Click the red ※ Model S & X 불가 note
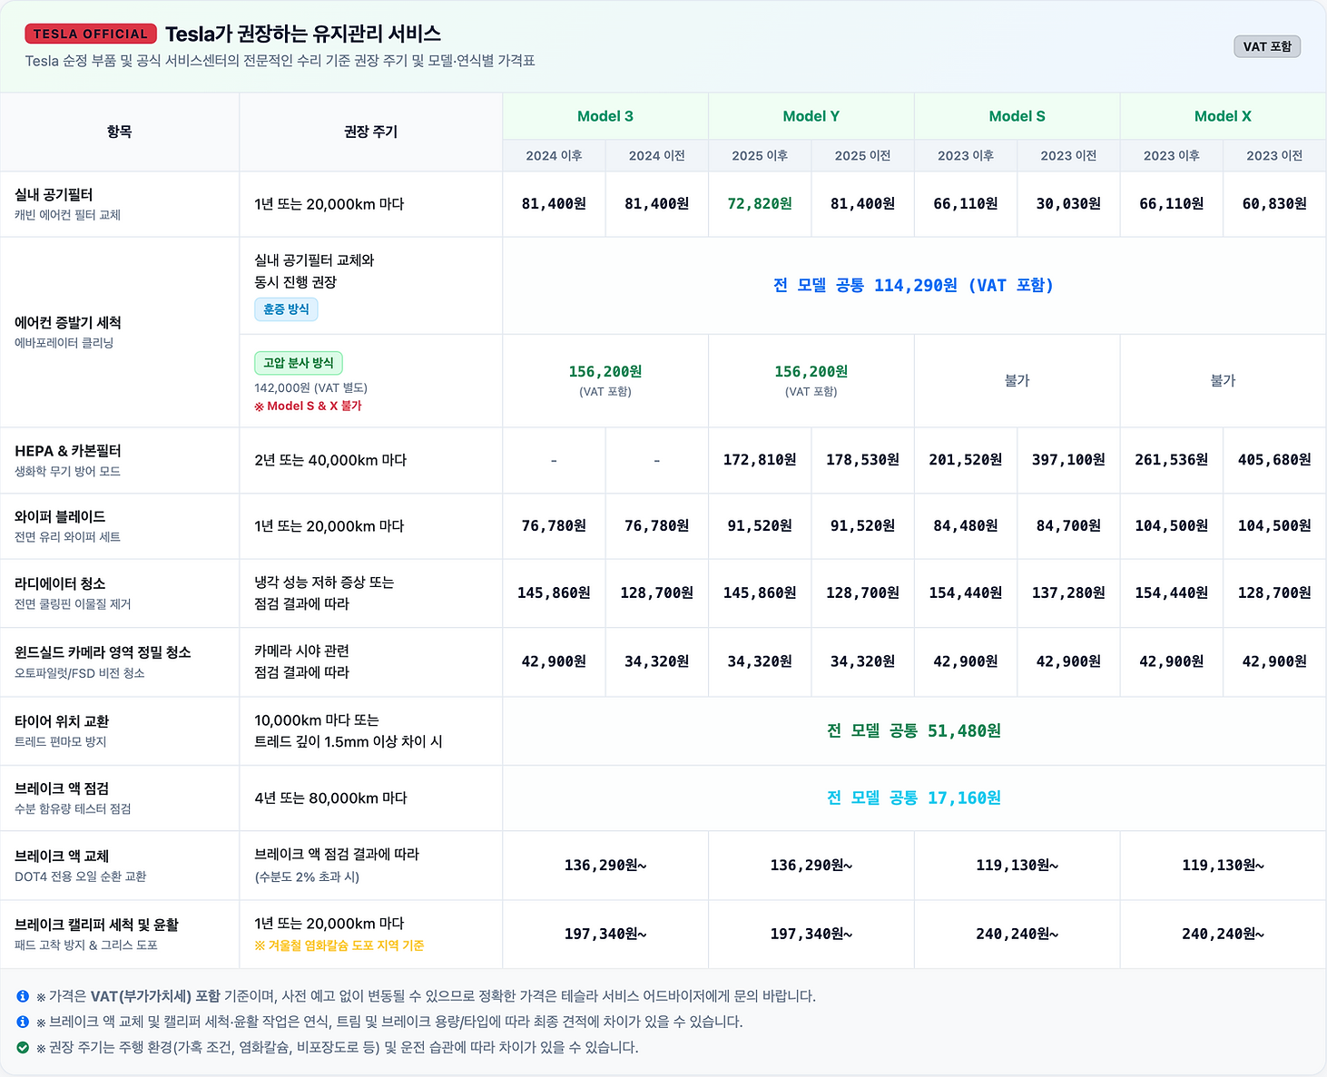Image resolution: width=1327 pixels, height=1077 pixels. click(x=308, y=406)
